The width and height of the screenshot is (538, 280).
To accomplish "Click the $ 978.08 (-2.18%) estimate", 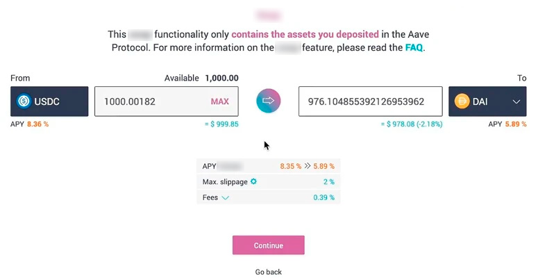I will click(412, 124).
